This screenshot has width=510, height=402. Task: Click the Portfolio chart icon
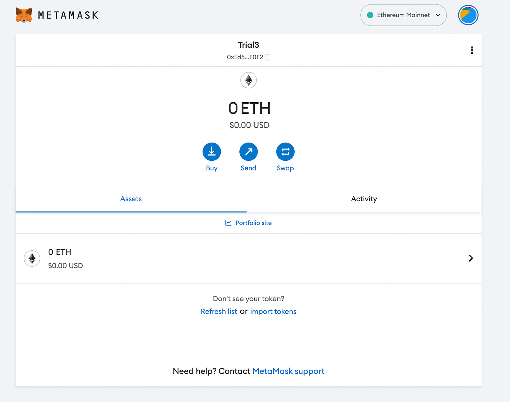point(228,223)
